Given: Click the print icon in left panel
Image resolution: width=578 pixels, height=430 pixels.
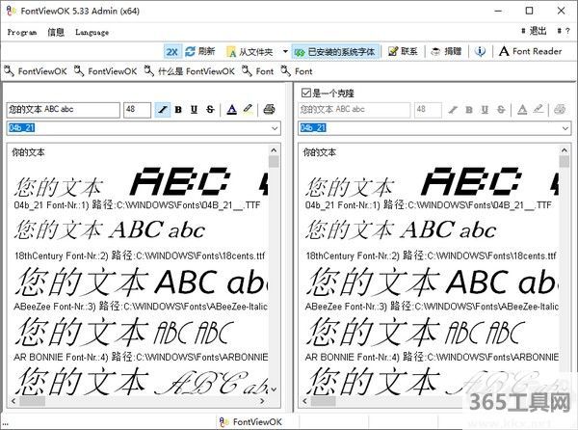Looking at the screenshot, I should (x=270, y=110).
